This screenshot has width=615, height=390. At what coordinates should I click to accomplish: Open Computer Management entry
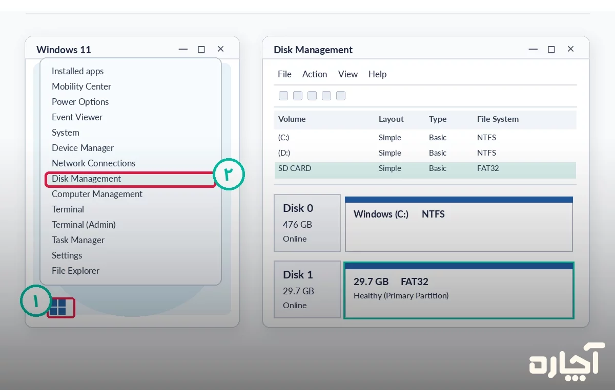[97, 194]
